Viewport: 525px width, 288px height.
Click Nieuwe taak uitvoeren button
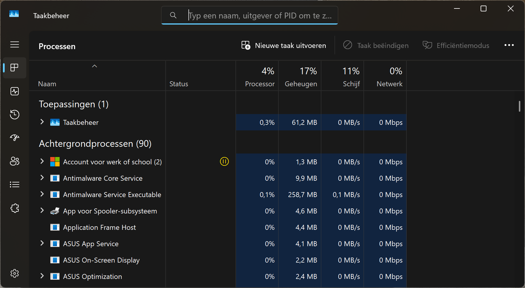[284, 46]
